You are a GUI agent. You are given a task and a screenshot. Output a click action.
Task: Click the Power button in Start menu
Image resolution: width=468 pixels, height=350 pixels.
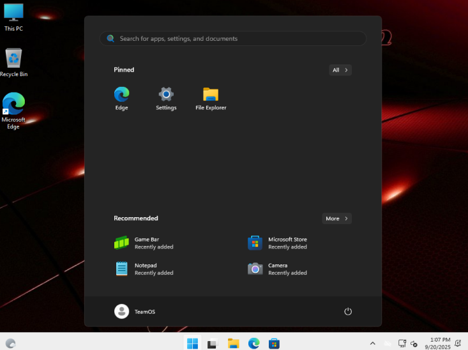[x=348, y=312]
